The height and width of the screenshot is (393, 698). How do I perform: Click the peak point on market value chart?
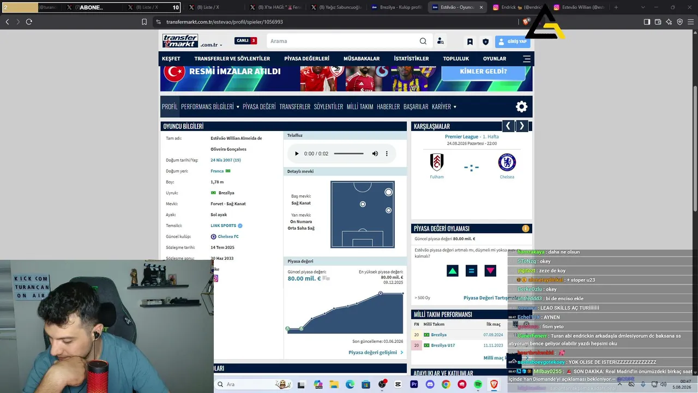(381, 293)
